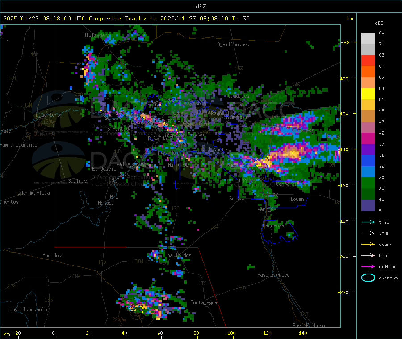Click the dBZ title at the top
Screen dimensions: 402x339
201,7
